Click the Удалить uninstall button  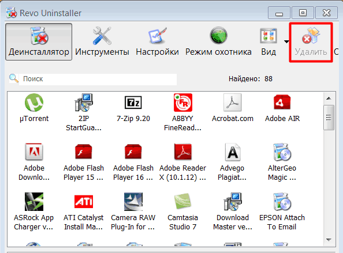coord(311,42)
